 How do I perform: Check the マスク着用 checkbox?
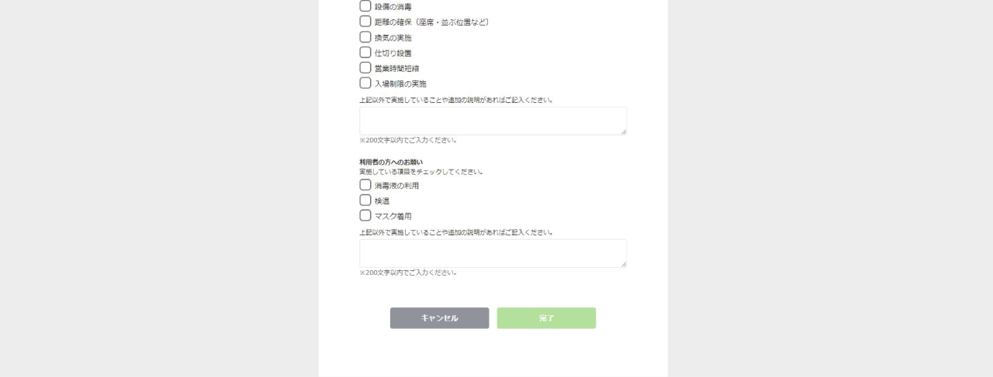(x=365, y=216)
